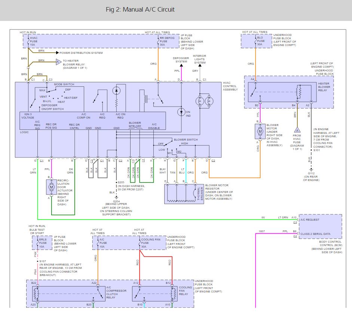Click the A/C compressor clutch relay coil

36,294
